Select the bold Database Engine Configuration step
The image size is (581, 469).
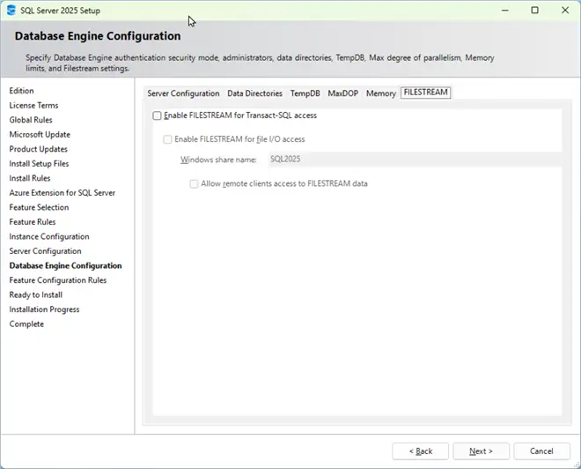pos(66,265)
